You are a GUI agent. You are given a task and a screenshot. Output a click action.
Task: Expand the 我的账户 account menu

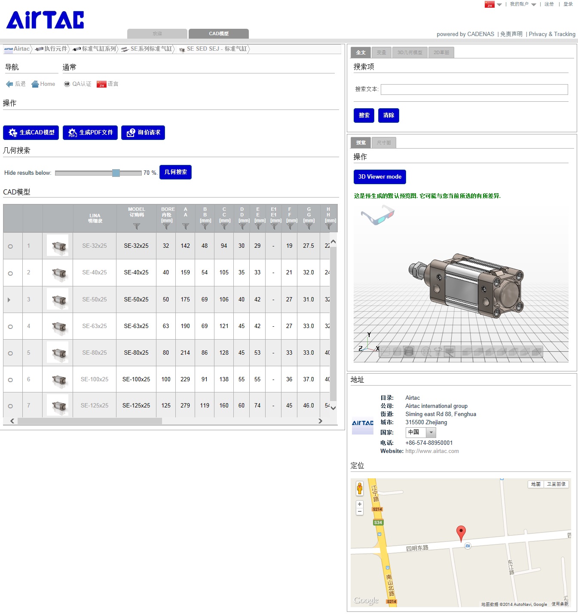coord(523,4)
